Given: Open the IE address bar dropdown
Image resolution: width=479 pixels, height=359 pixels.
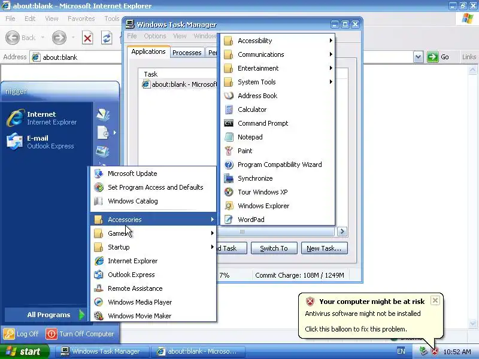Looking at the screenshot, I should tap(418, 57).
